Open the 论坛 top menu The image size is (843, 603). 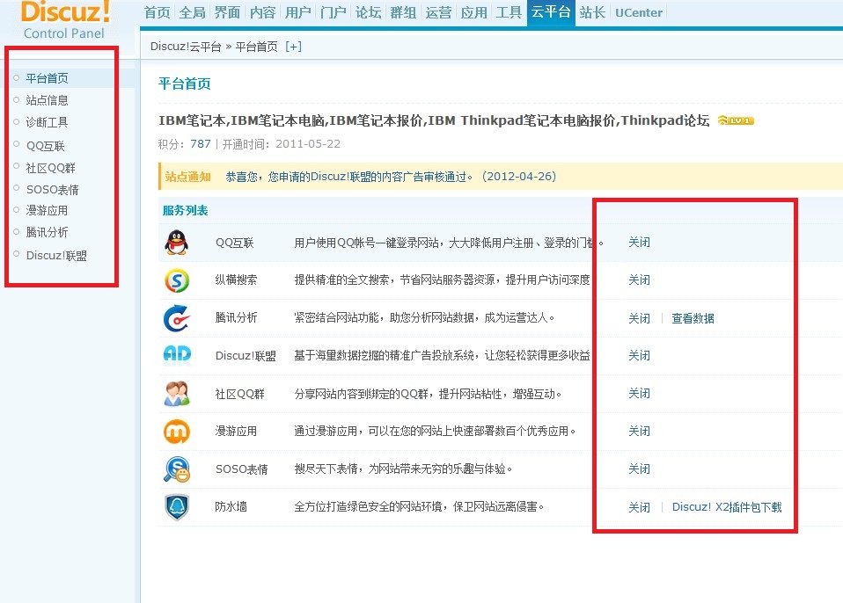(369, 12)
